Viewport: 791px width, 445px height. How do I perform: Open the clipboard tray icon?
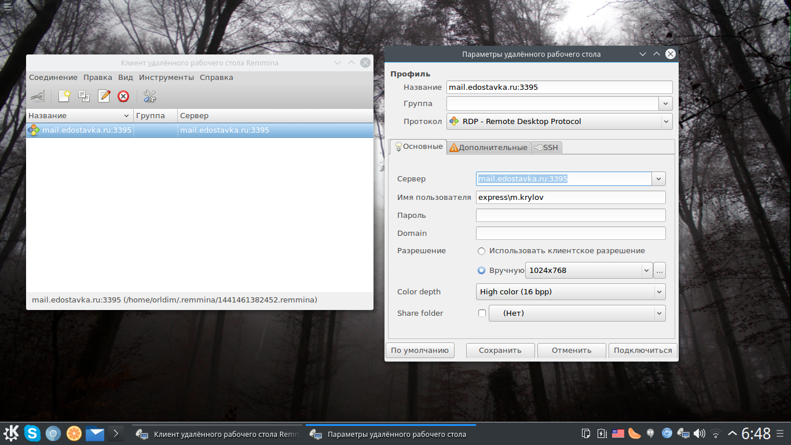pyautogui.click(x=586, y=433)
